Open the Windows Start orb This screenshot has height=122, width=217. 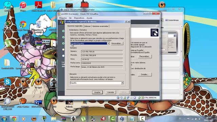(4, 119)
